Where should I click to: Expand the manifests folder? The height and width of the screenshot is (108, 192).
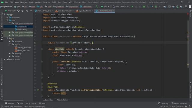coord(7,17)
